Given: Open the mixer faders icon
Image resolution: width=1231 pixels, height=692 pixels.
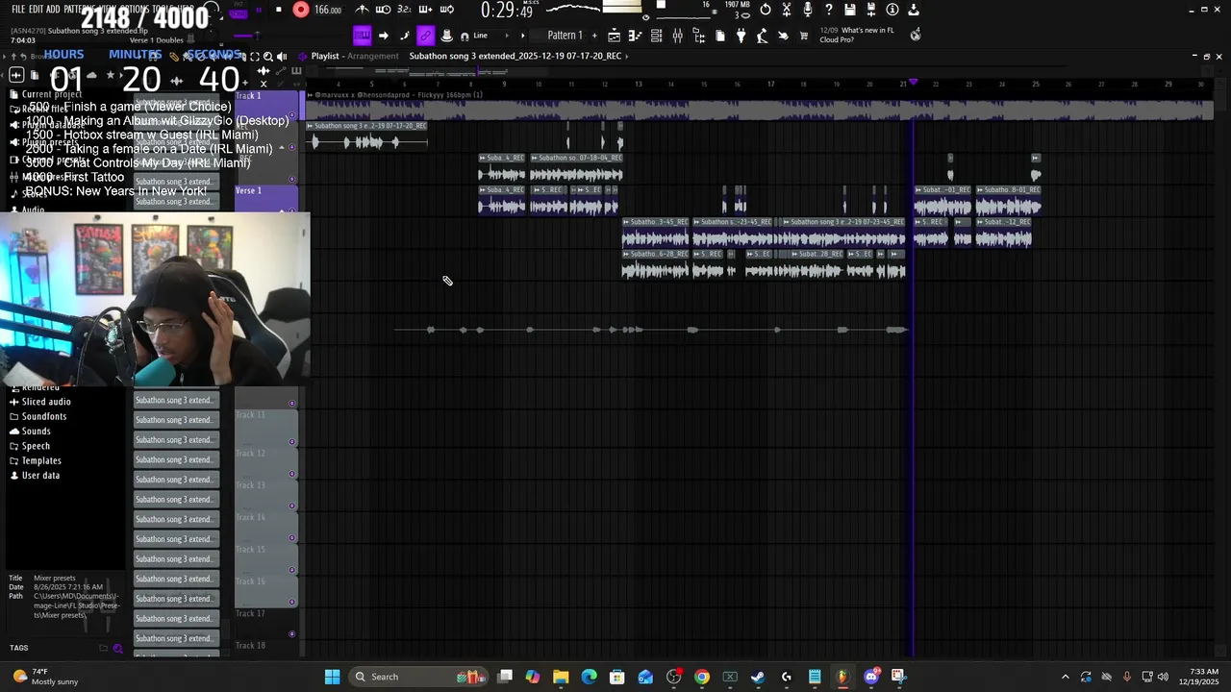Looking at the screenshot, I should (677, 36).
